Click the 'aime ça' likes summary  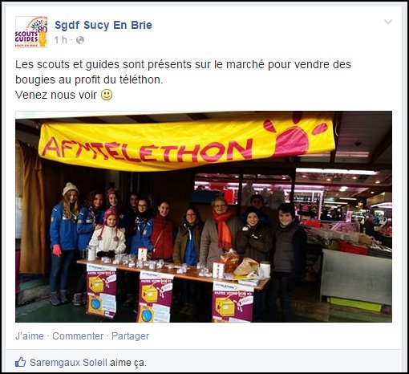tap(128, 363)
